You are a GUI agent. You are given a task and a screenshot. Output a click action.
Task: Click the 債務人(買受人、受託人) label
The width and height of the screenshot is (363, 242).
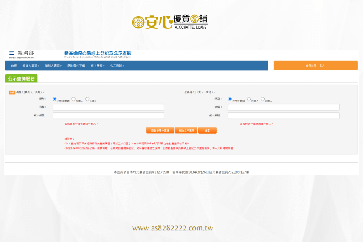pos(31,92)
